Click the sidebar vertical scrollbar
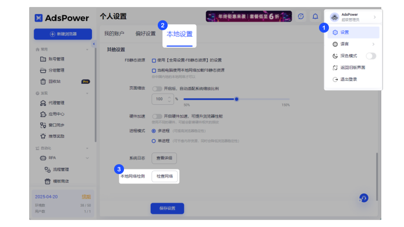Viewport: 404px width, 227px height. tap(95, 95)
